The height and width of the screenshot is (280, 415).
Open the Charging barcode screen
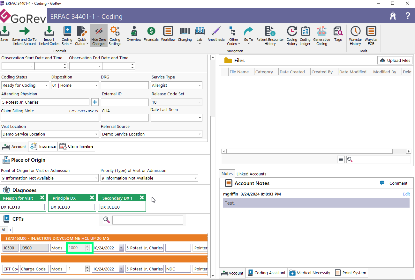pyautogui.click(x=185, y=34)
